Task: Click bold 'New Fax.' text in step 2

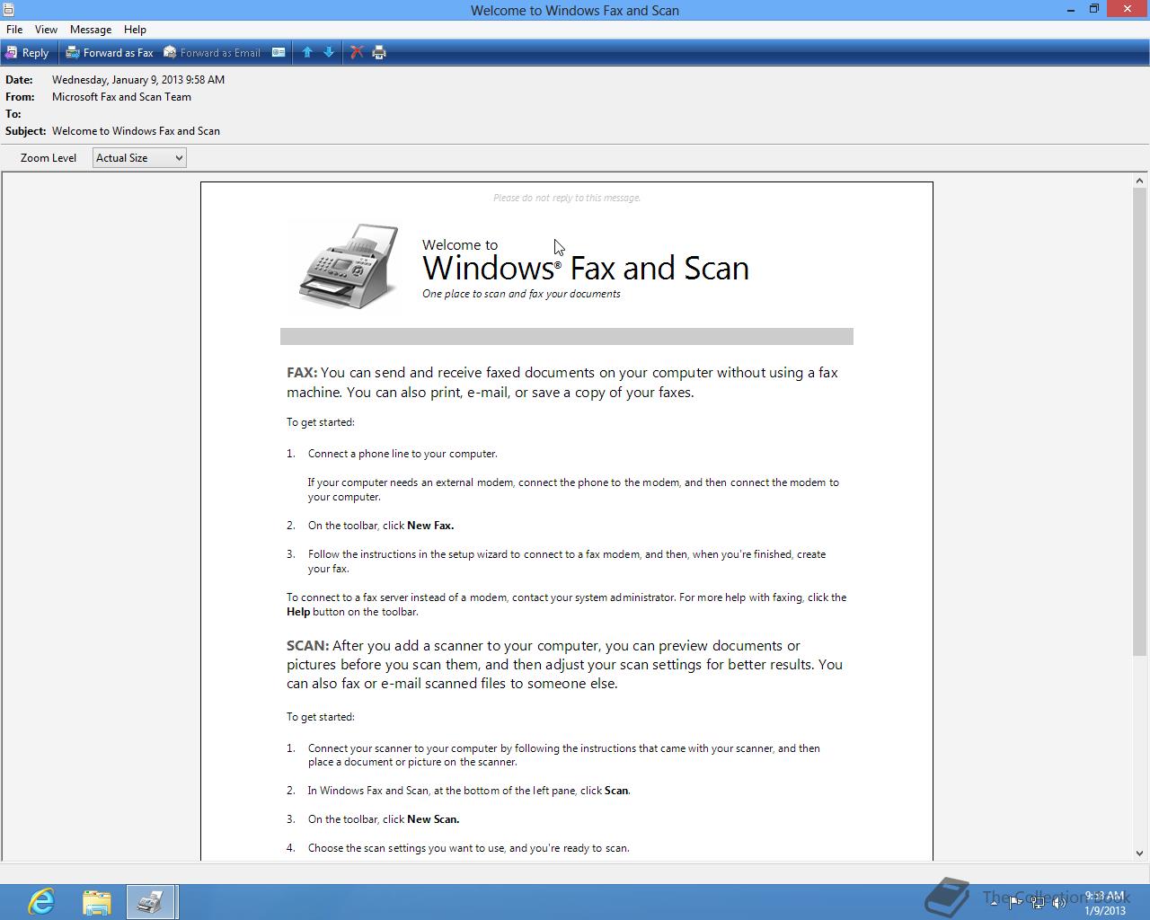Action: click(430, 526)
